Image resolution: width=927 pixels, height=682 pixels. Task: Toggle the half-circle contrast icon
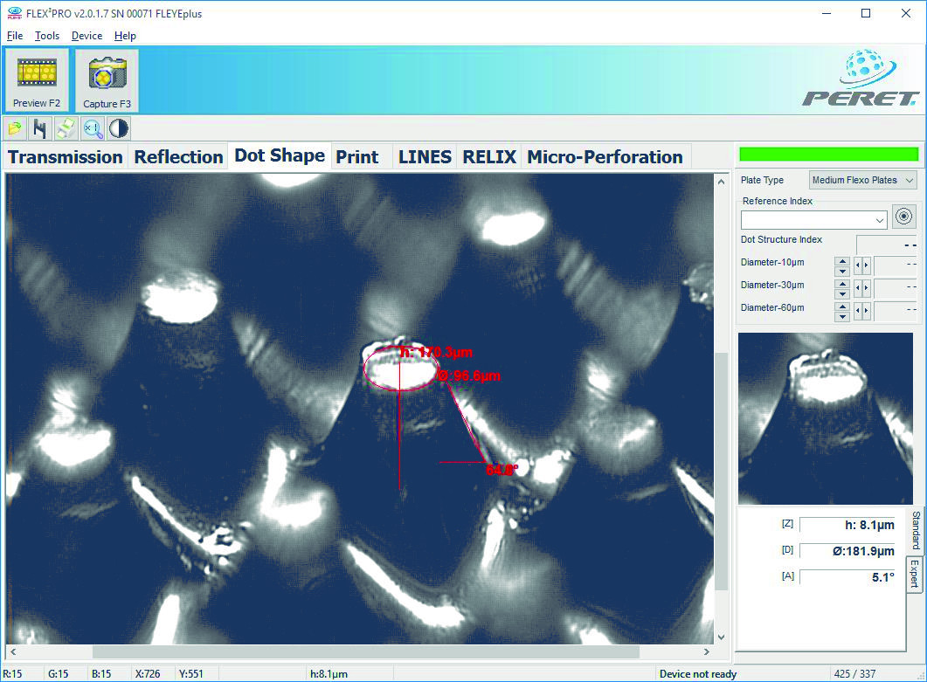[x=119, y=129]
